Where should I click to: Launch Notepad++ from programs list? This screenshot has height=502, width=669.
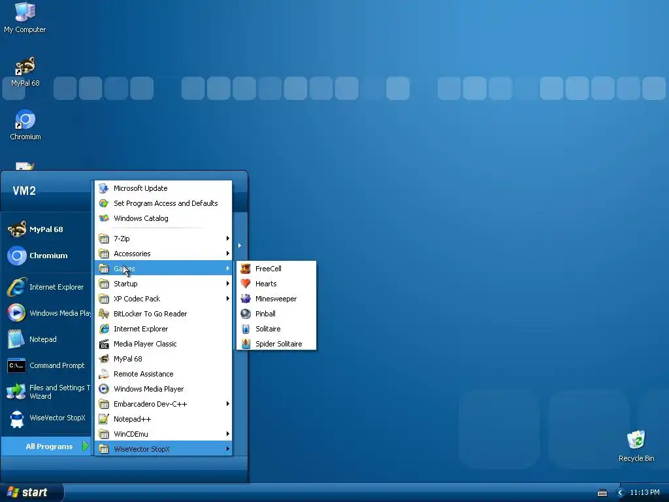click(x=163, y=419)
